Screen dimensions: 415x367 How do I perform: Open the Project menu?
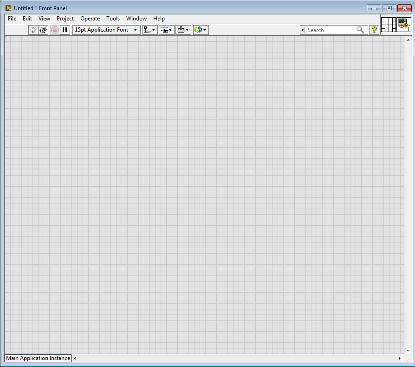(x=65, y=19)
